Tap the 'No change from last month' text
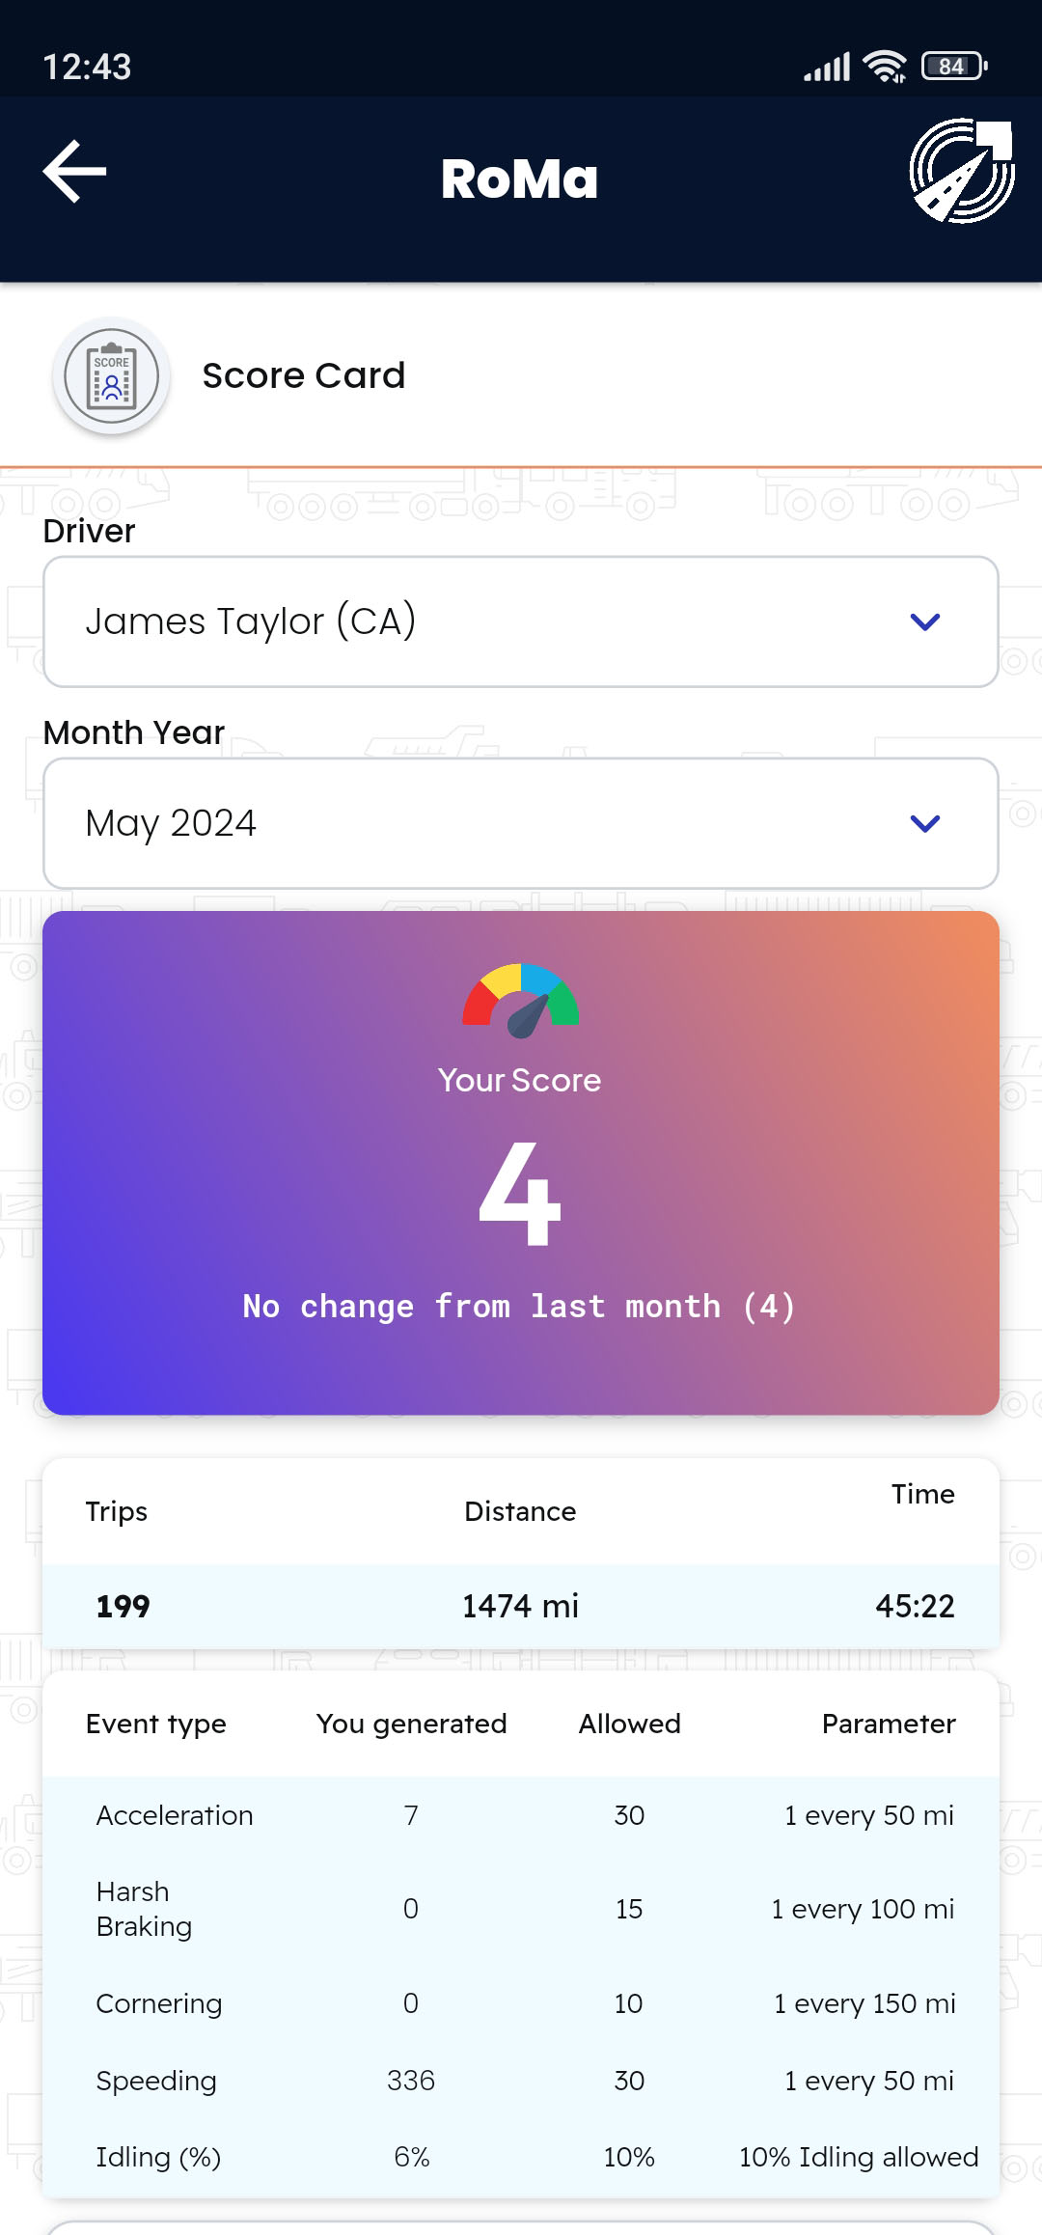 [520, 1306]
